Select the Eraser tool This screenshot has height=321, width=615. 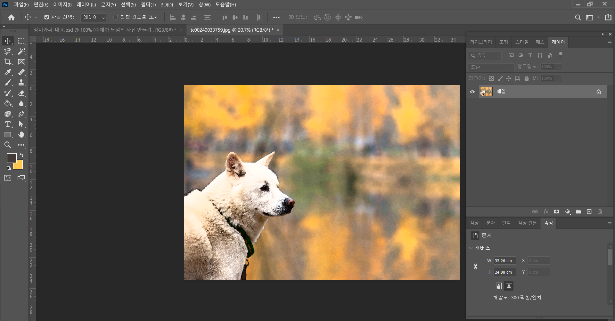[21, 93]
